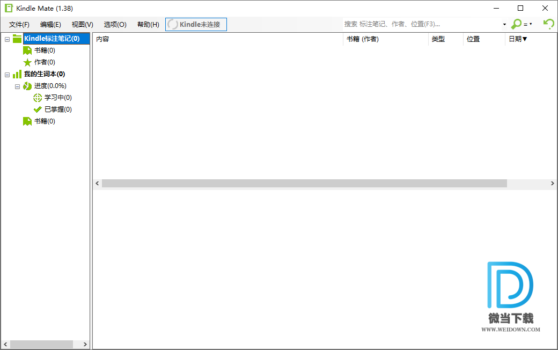Click the content list horizontal scrollbar thumb

pos(304,184)
